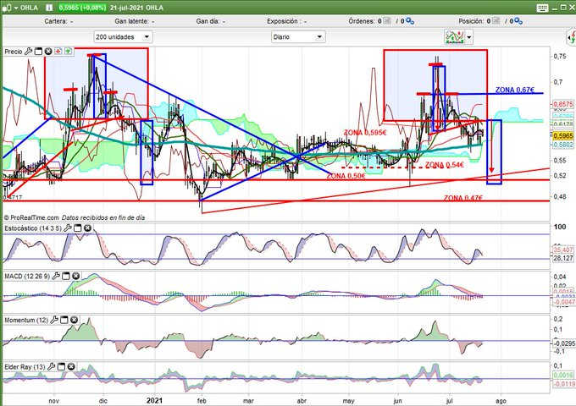Remove the Elder Ray indicator panel
Image resolution: width=576 pixels, height=406 pixels.
tap(71, 366)
